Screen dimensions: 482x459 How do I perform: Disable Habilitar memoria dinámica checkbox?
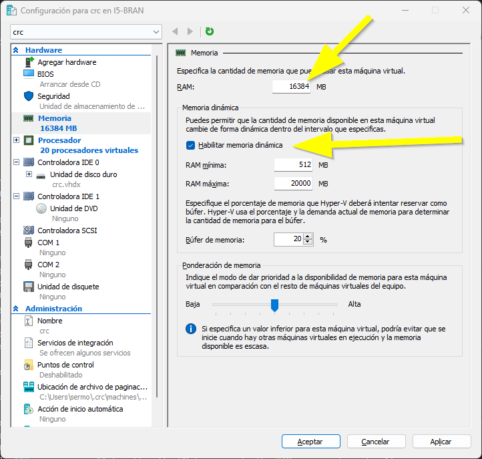(x=192, y=145)
